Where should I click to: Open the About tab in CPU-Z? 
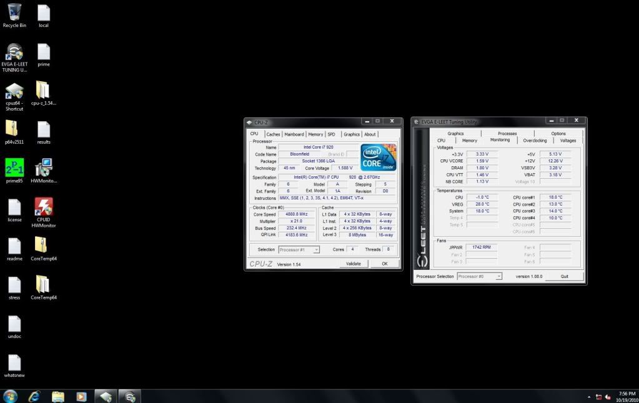pos(370,134)
